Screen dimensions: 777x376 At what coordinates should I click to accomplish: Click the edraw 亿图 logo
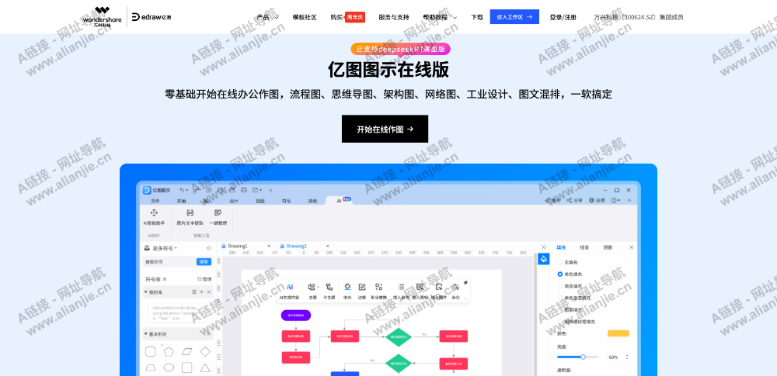pos(152,17)
